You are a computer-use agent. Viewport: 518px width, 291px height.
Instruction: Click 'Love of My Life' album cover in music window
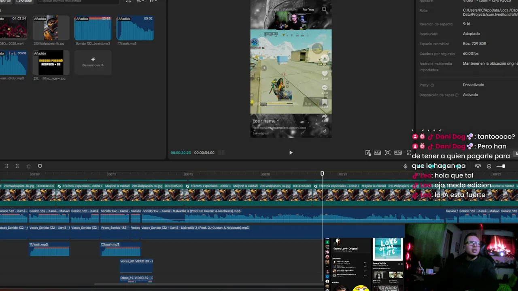[388, 249]
